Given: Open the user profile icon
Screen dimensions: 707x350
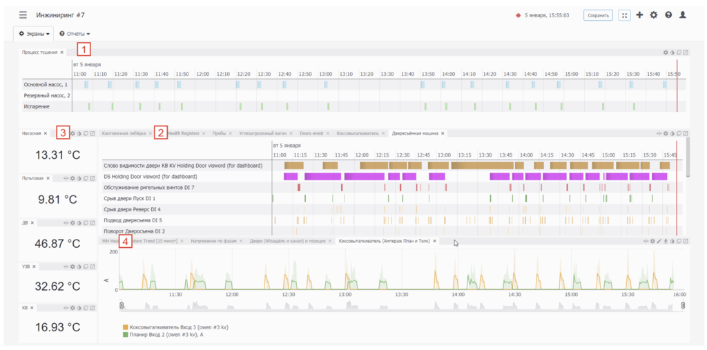Looking at the screenshot, I should (x=683, y=15).
